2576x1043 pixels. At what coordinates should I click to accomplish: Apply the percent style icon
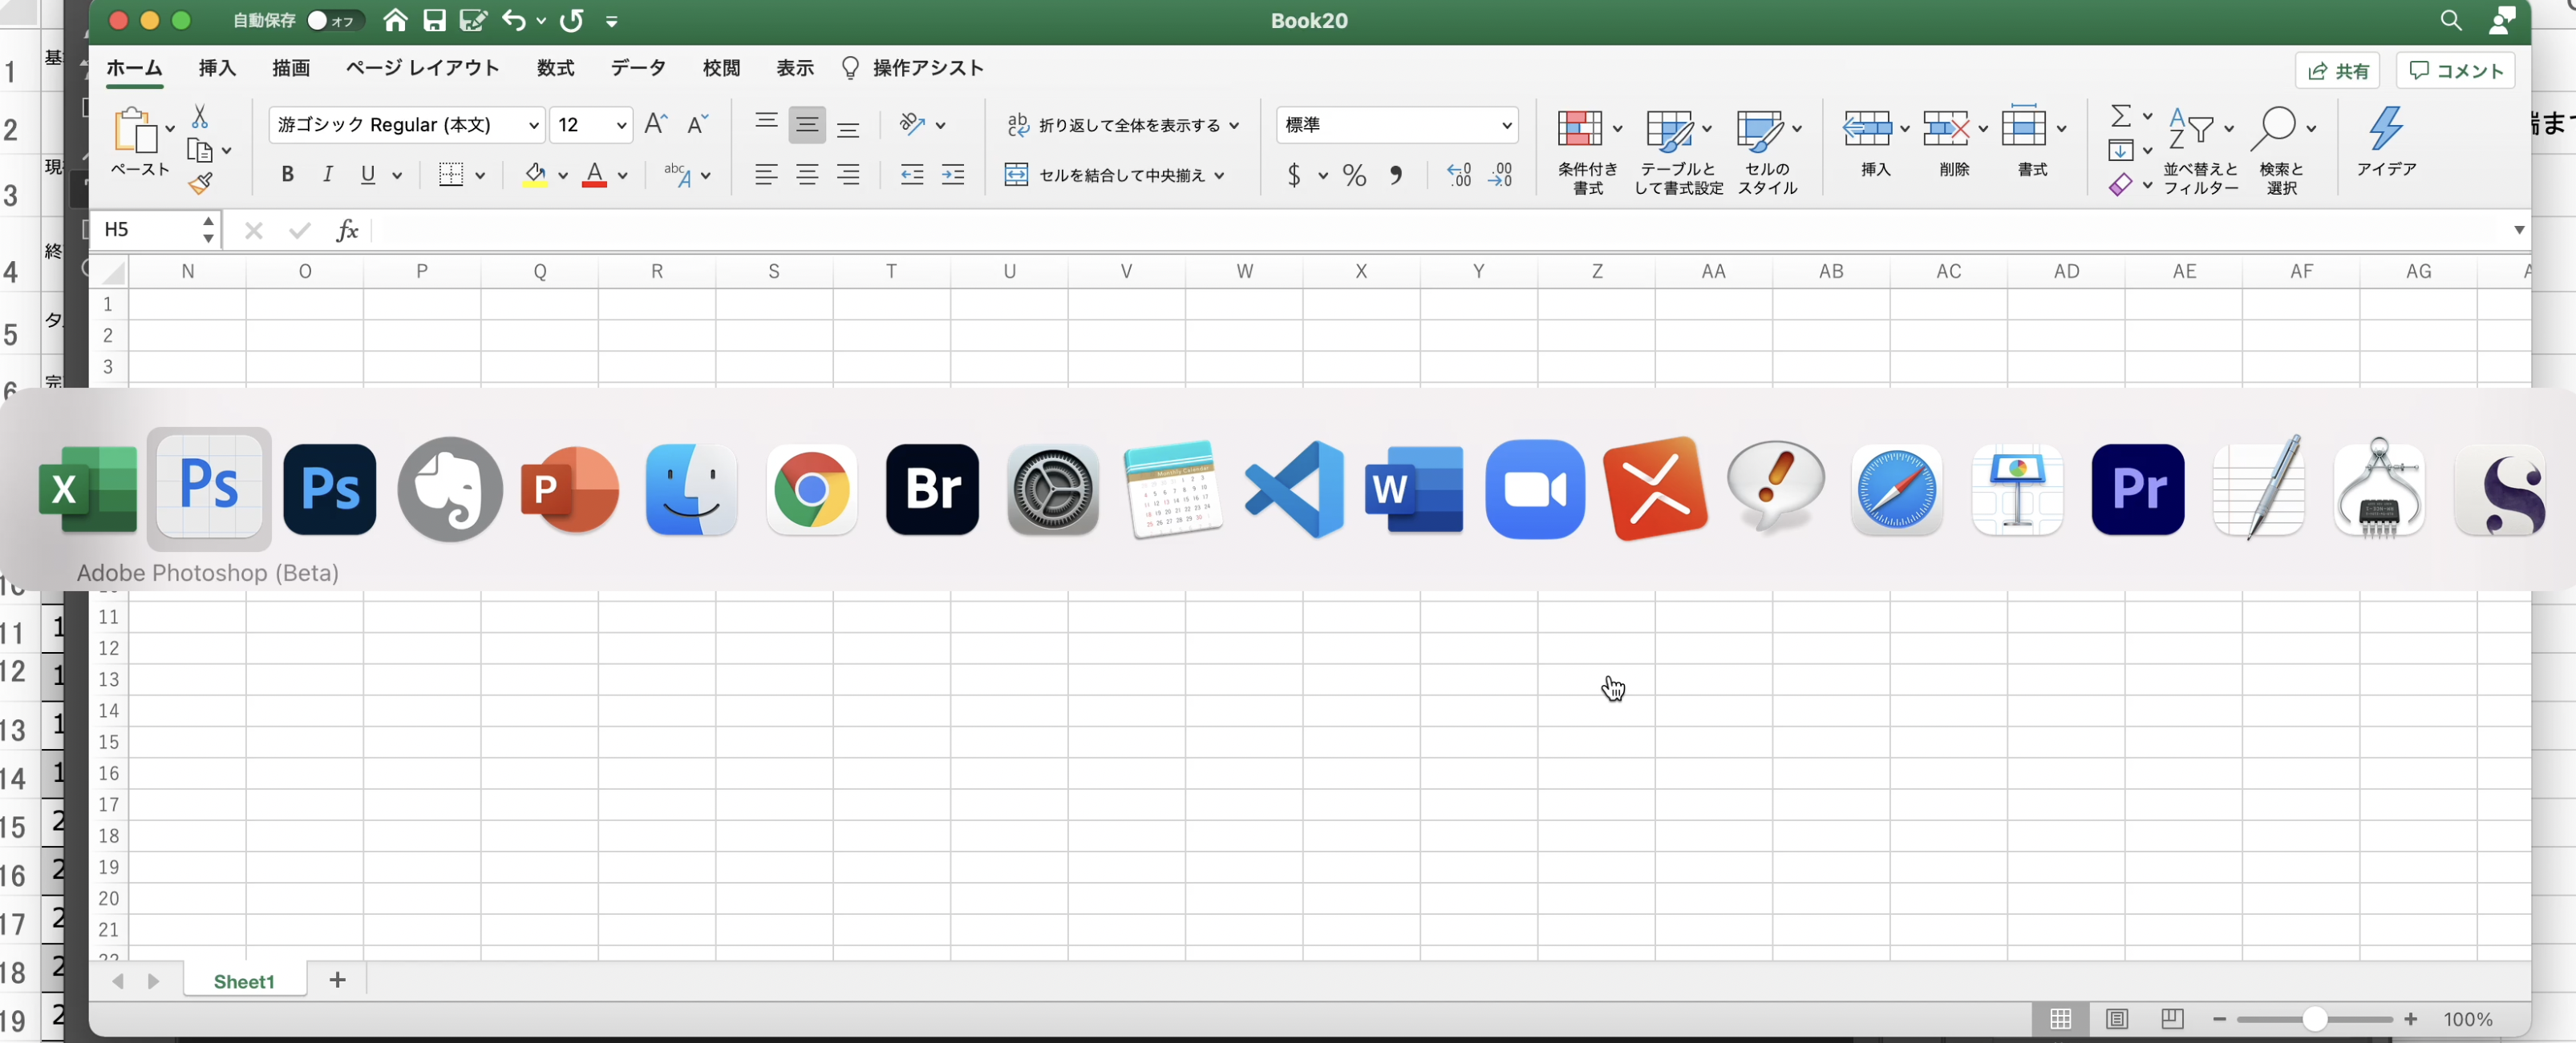pyautogui.click(x=1354, y=175)
